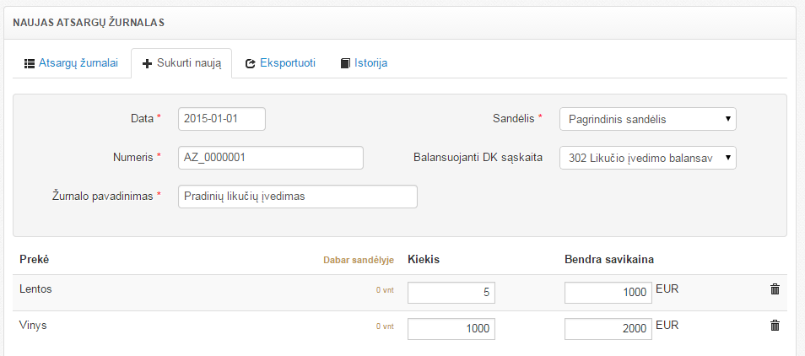Select the Sukurti naują tab
The height and width of the screenshot is (356, 805).
coord(188,63)
